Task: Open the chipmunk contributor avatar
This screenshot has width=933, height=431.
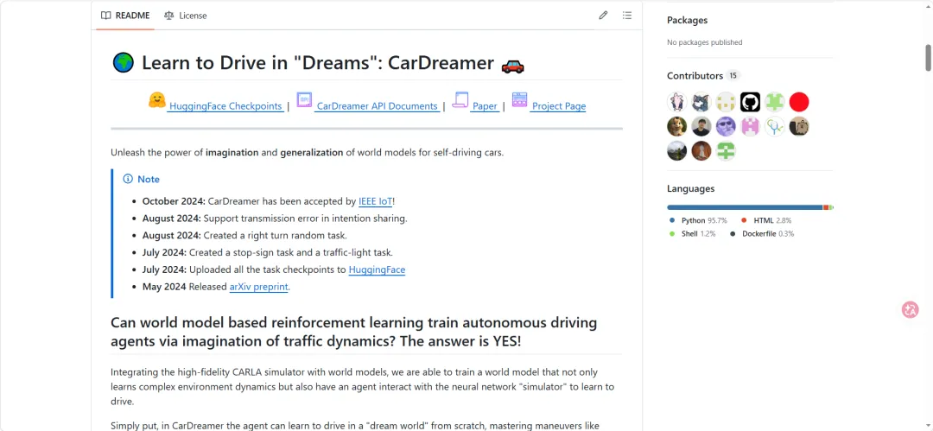Action: point(676,127)
